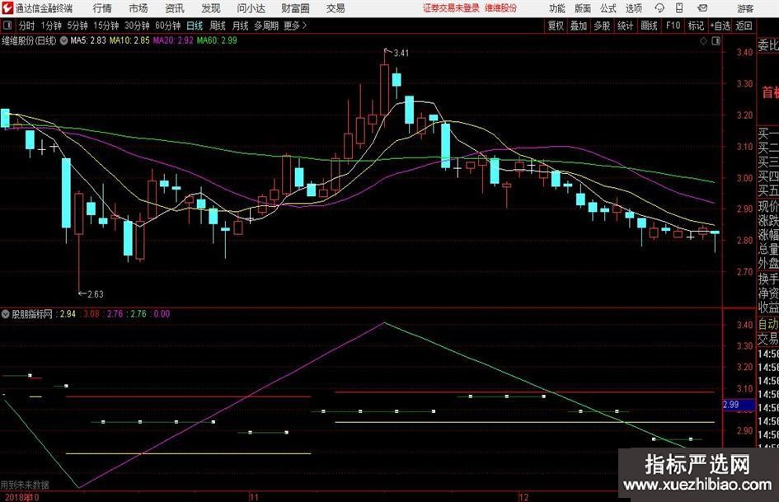
Task: Select the 日线 daily period
Action: 195,26
